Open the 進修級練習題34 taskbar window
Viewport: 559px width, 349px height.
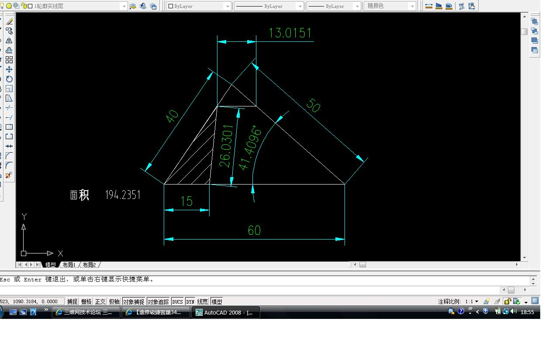(x=156, y=312)
